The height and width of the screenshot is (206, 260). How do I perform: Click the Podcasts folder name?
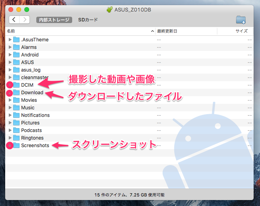tap(32, 130)
